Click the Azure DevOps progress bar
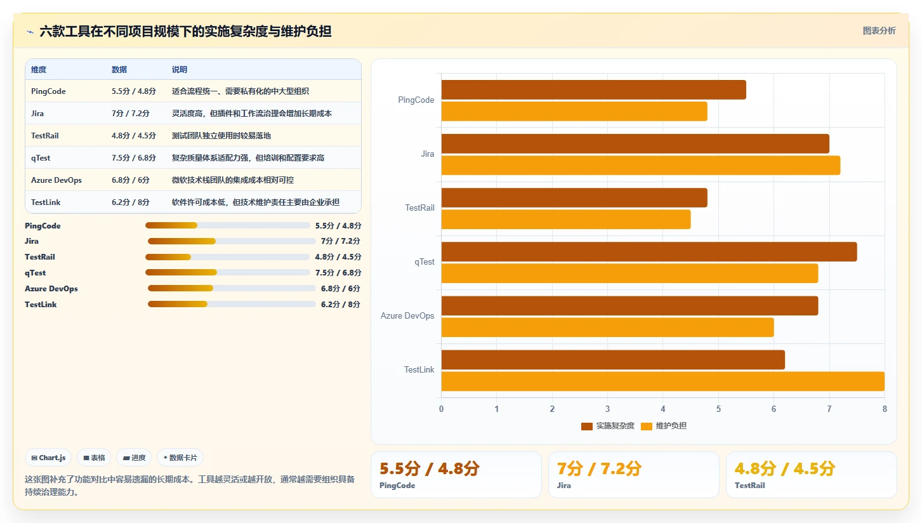 [x=232, y=288]
